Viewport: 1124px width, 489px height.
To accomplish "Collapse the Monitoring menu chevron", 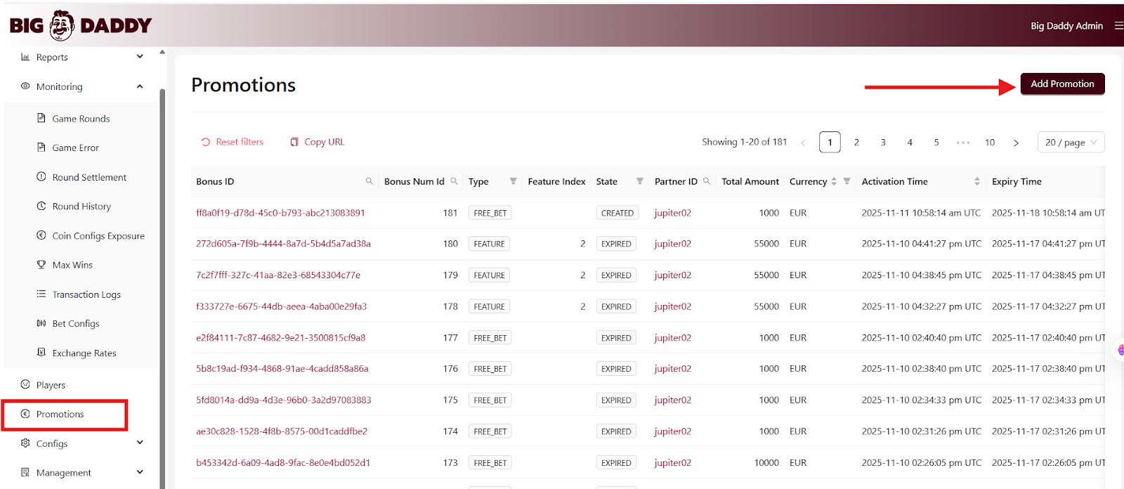I will click(140, 86).
